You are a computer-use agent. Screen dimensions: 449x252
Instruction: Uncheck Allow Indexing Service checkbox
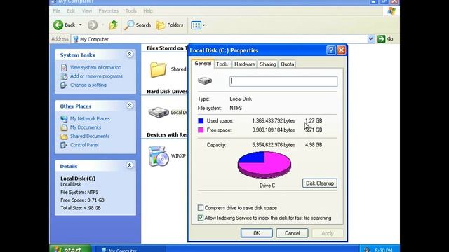(x=201, y=218)
